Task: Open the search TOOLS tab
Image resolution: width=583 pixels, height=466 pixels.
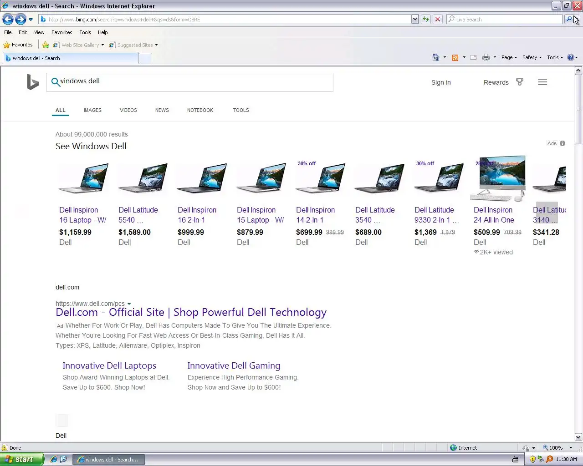Action: [x=241, y=110]
